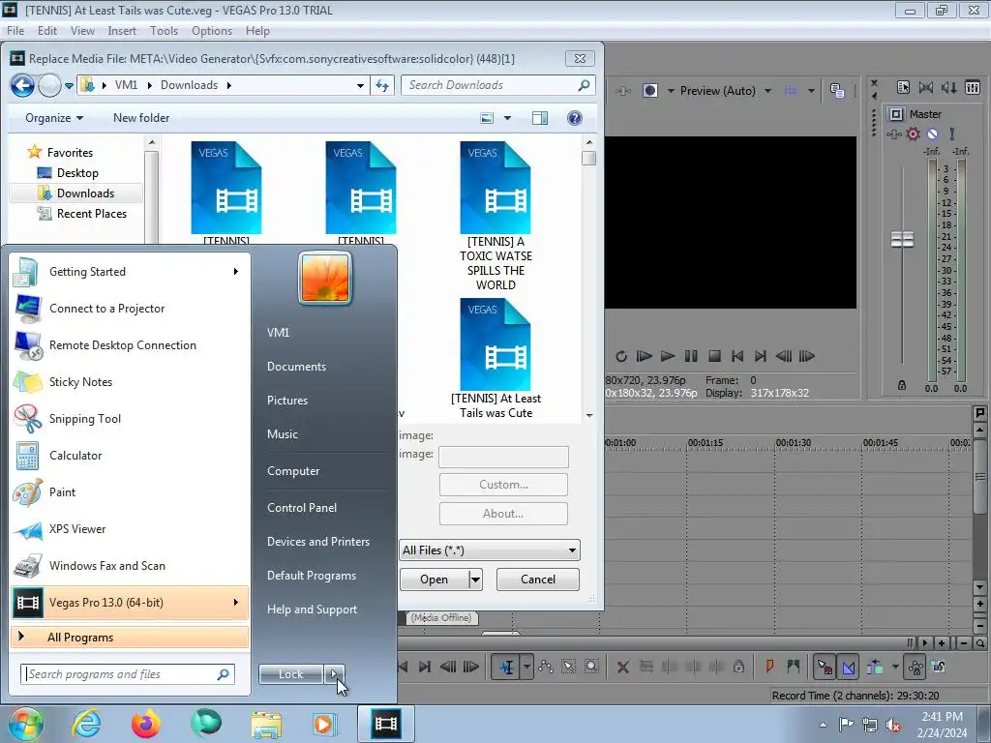Screen dimensions: 991x743
Task: Open Control Panel from Start menu
Action: 302,508
